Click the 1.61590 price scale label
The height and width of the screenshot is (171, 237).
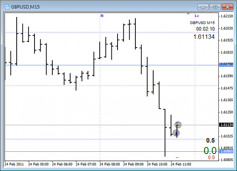click(x=227, y=76)
